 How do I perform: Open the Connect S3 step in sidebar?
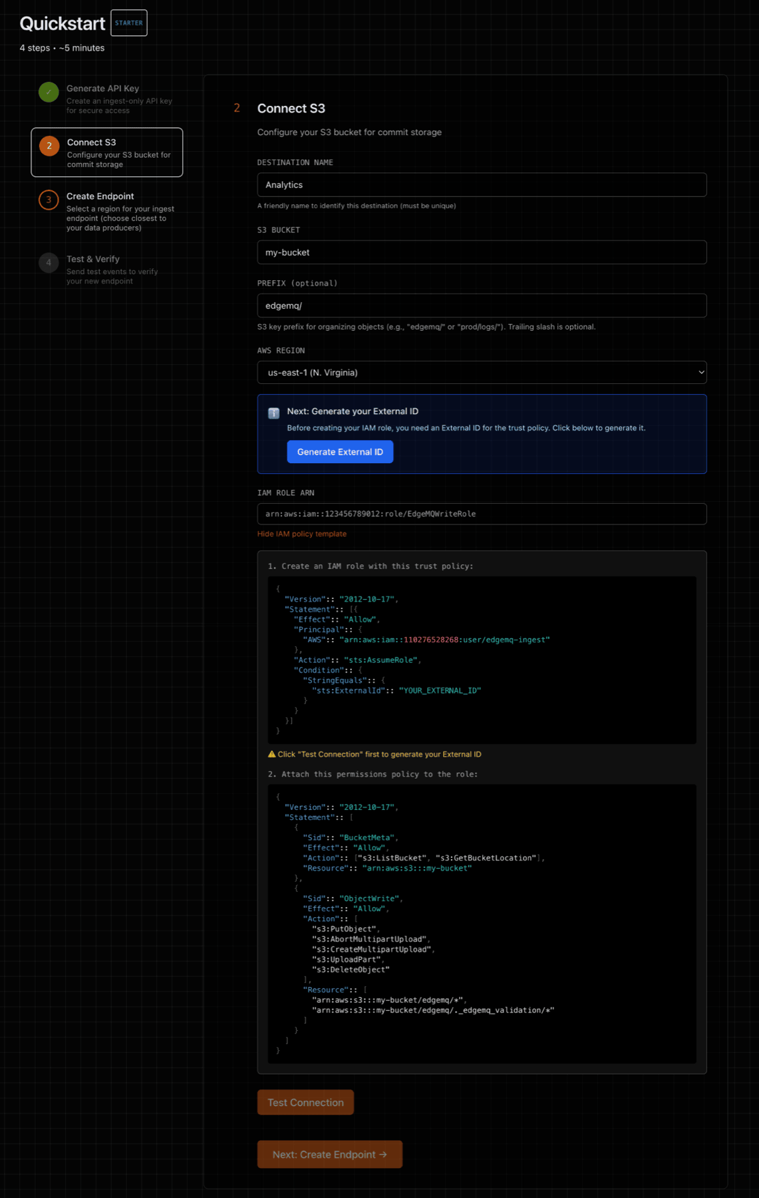(x=107, y=152)
